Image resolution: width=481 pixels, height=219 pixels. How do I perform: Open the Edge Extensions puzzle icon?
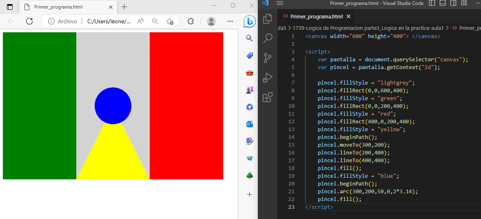coord(191,21)
